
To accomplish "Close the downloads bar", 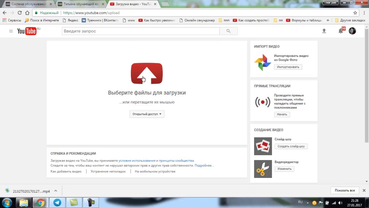I will coord(364,190).
